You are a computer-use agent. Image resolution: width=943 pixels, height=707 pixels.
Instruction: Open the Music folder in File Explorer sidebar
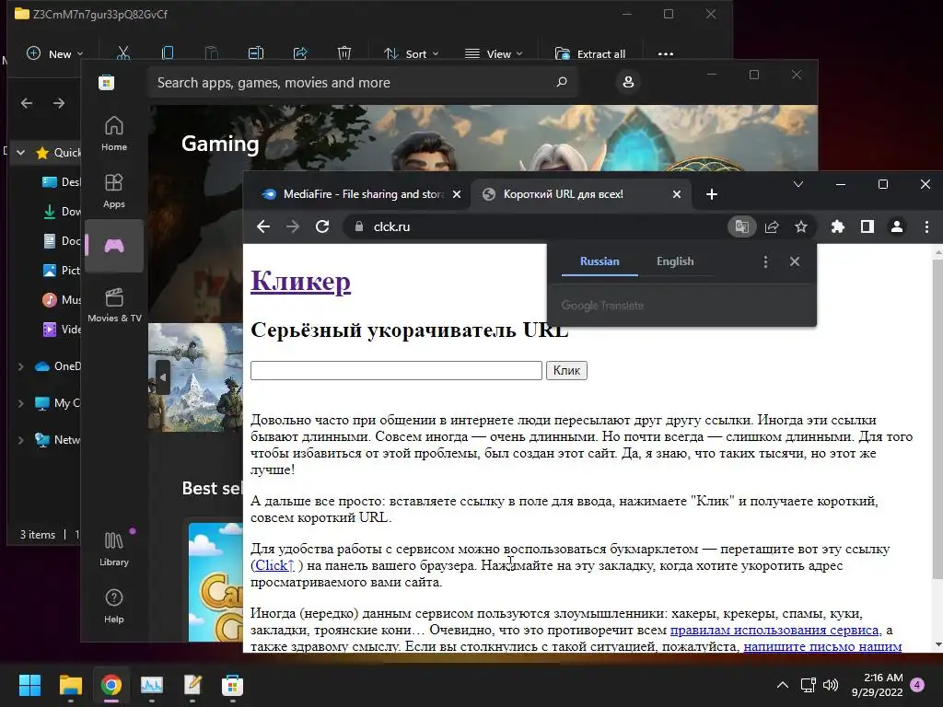[x=62, y=299]
